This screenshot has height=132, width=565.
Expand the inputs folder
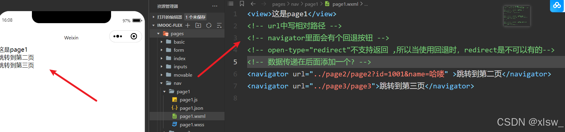coord(162,66)
